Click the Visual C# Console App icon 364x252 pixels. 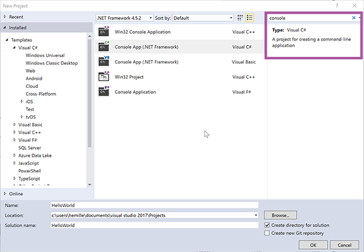coord(104,47)
